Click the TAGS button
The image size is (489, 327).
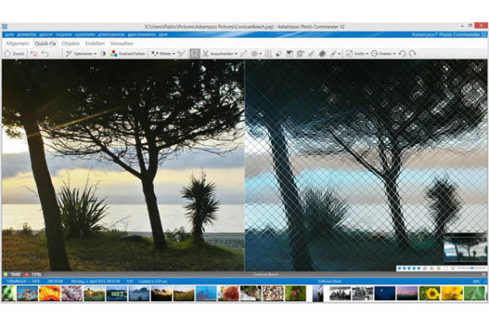(12, 274)
